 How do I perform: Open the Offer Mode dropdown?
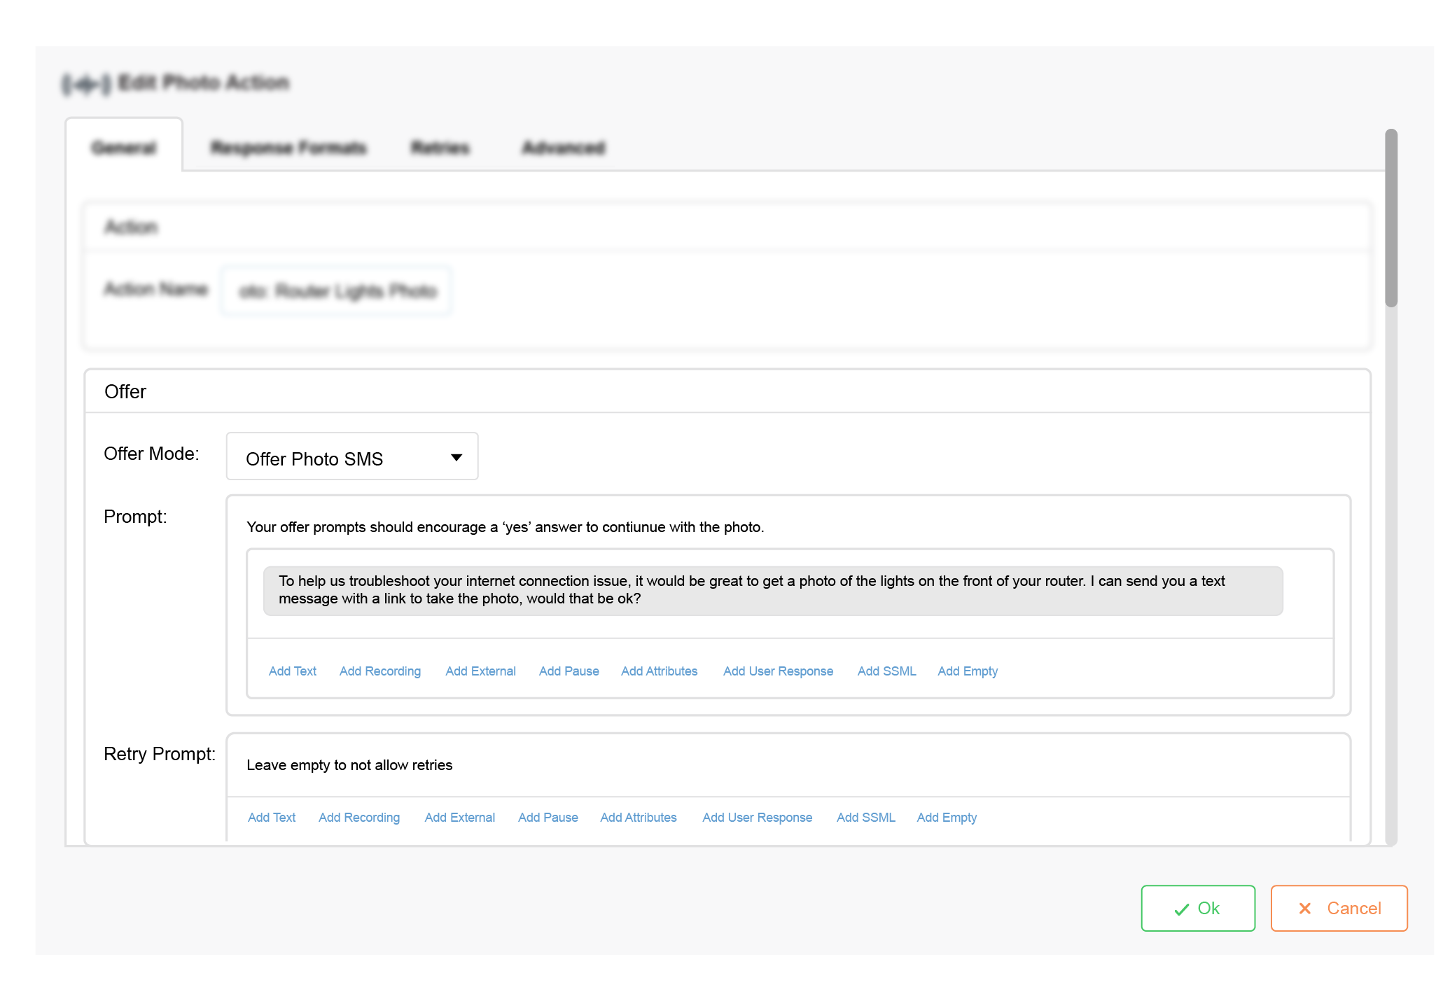(351, 456)
